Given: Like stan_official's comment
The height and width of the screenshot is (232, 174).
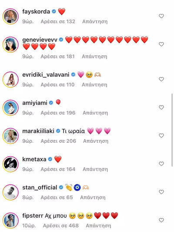Looking at the screenshot, I should coord(161,192).
